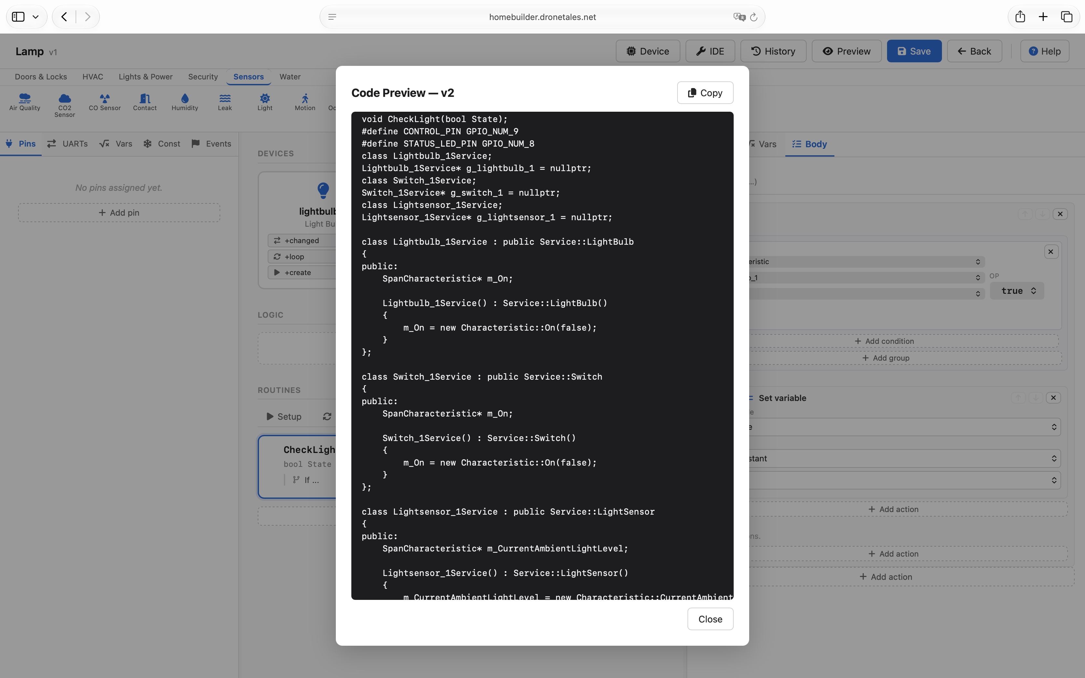
Task: Click the Save button
Action: [914, 51]
